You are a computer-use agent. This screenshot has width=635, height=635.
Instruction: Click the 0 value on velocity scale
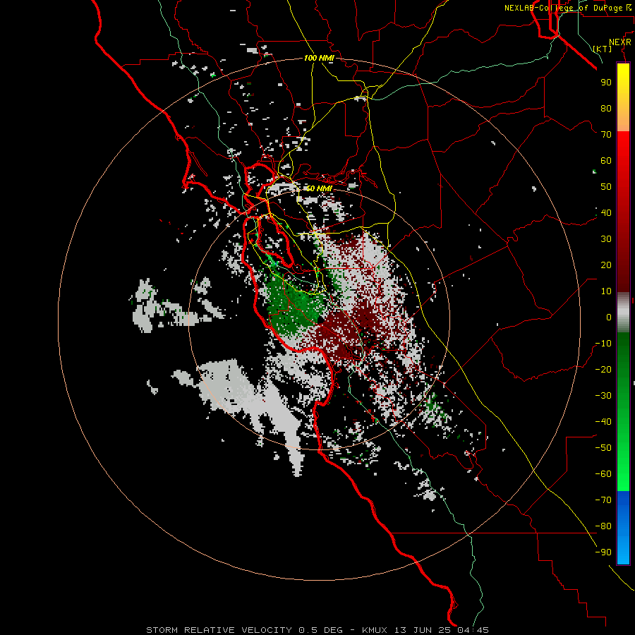point(609,317)
